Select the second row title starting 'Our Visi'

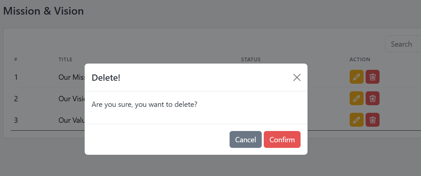(x=71, y=99)
